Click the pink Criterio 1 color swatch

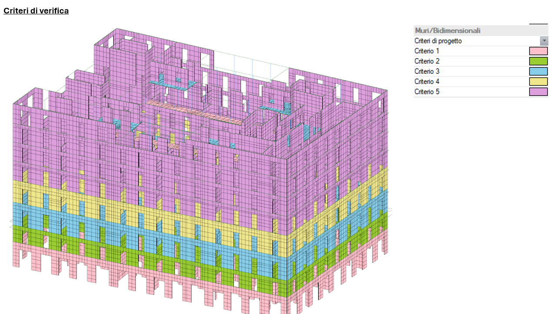(538, 51)
